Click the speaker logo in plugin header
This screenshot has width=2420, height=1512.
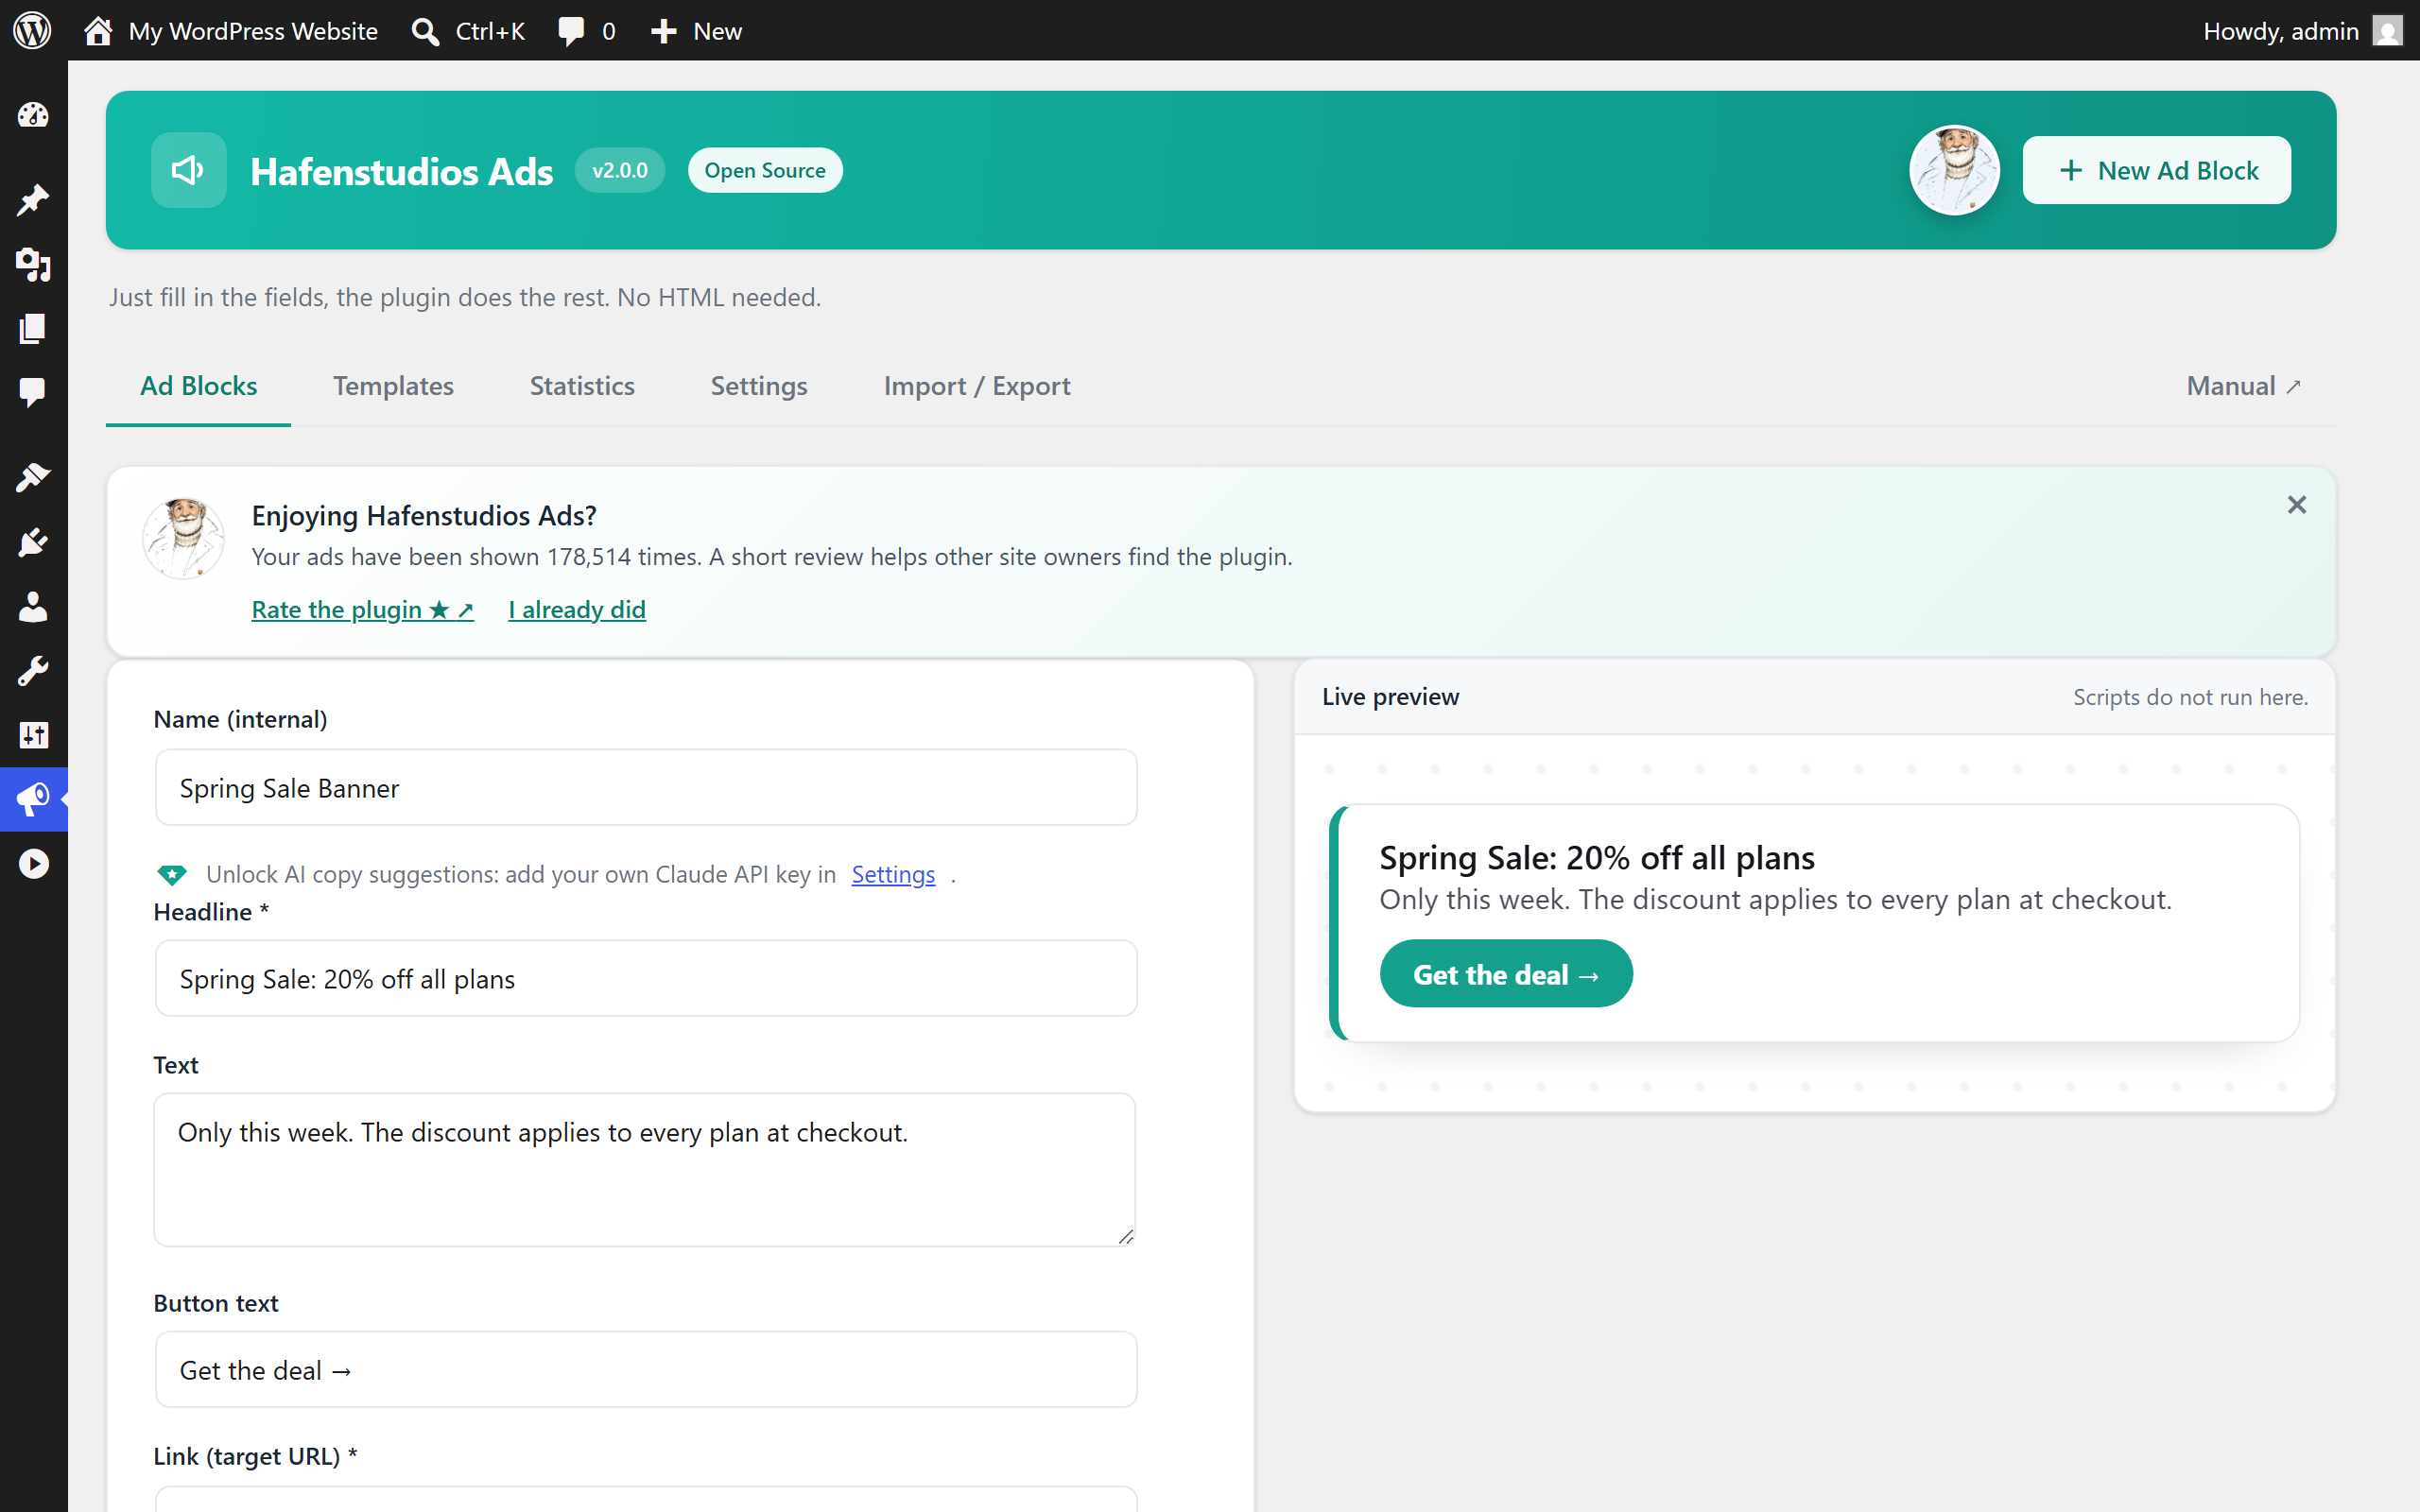click(188, 170)
